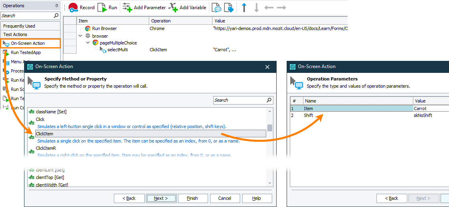This screenshot has height=207, width=449.
Task: Select the On-Screen Action operation
Action: coord(28,43)
